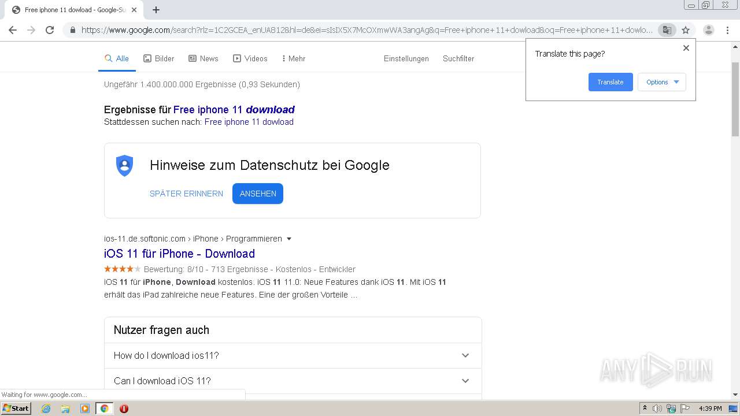
Task: Open media player from taskbar
Action: pyautogui.click(x=85, y=408)
